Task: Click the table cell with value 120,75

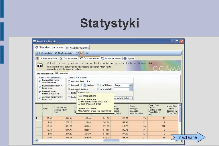Action: 120,118
